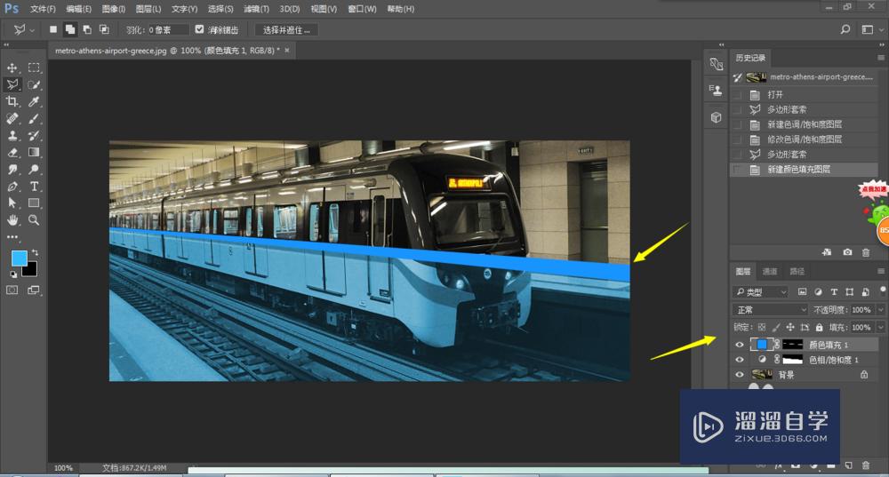Select the Rectangular Marquee tool
This screenshot has height=477, width=889.
click(34, 68)
